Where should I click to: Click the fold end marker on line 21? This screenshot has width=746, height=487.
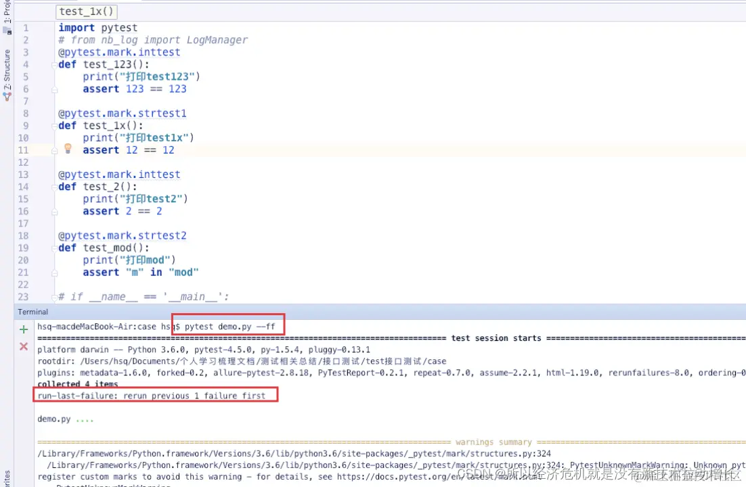coord(54,273)
